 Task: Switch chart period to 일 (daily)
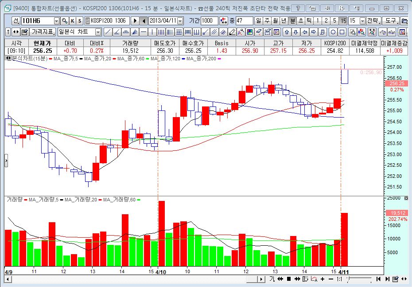258,21
